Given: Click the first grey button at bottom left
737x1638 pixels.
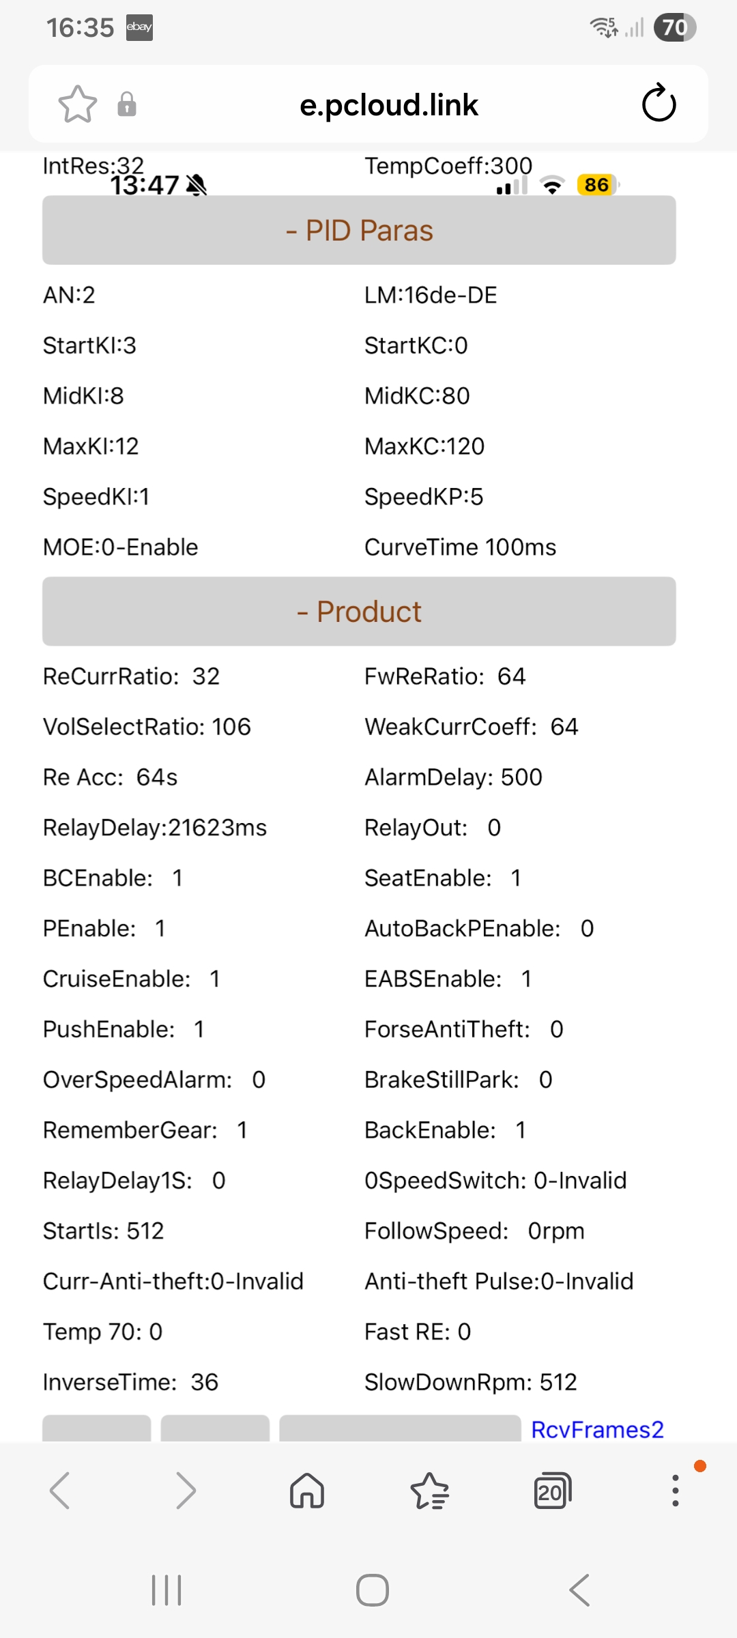Looking at the screenshot, I should (x=96, y=1428).
